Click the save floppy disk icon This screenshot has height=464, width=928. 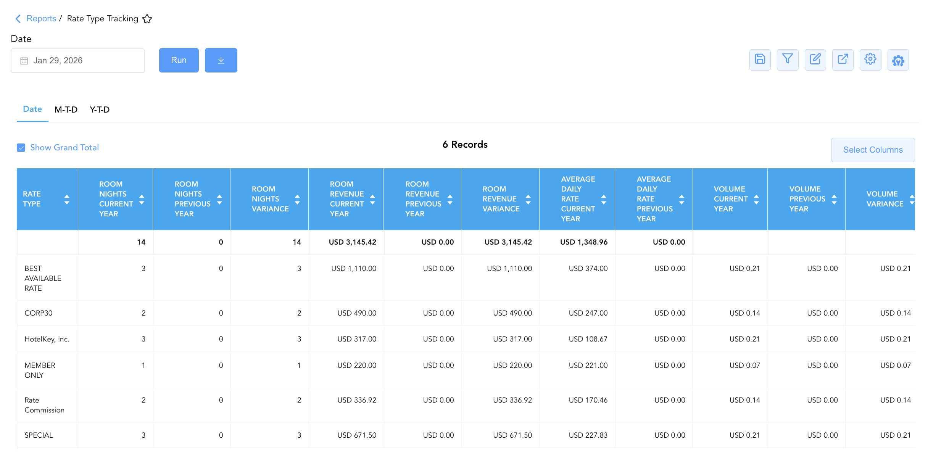760,60
